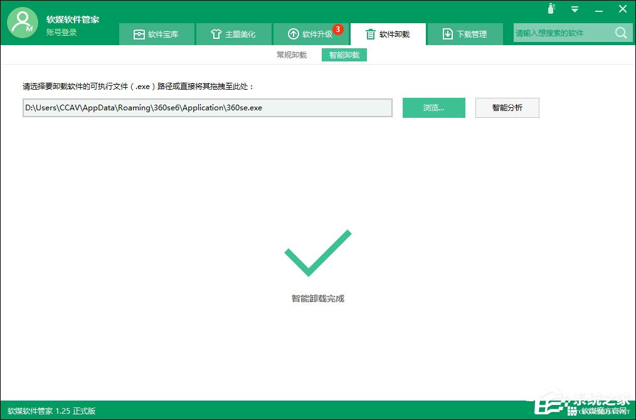Click the 下载管理 download icon
This screenshot has height=420, width=636.
point(447,34)
